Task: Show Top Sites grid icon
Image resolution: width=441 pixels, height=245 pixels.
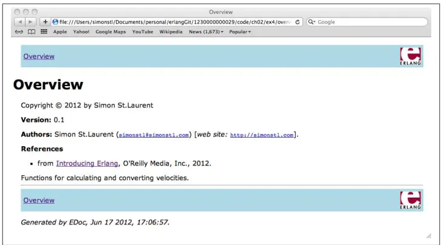Action: pos(44,32)
